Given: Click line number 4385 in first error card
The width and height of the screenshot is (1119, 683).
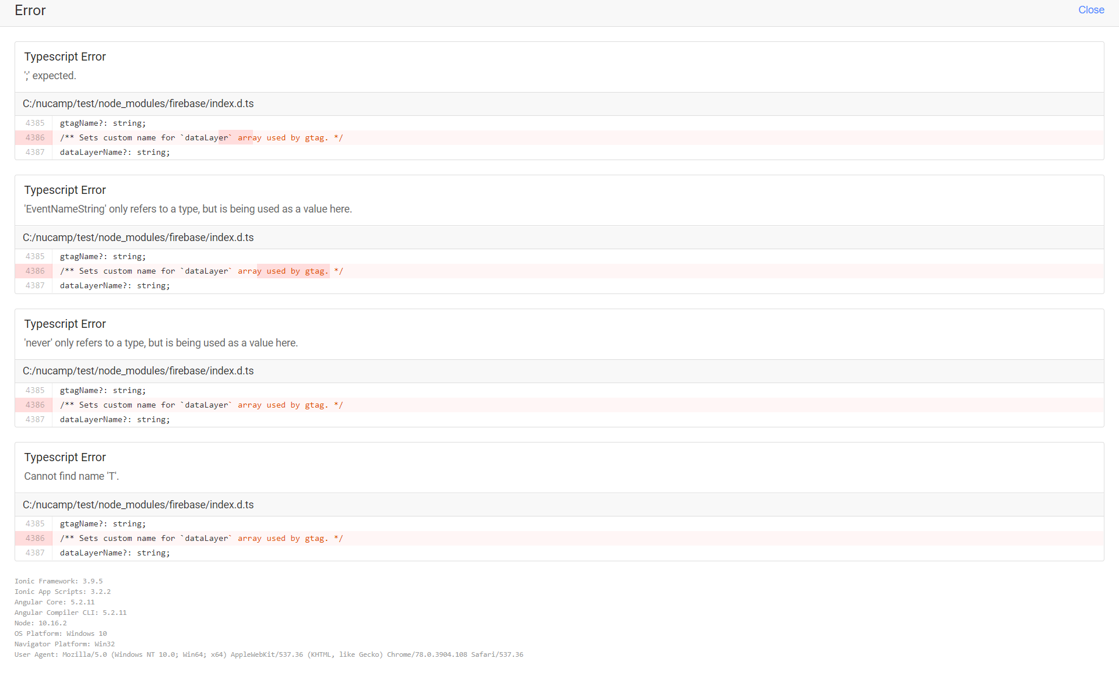Looking at the screenshot, I should pyautogui.click(x=34, y=123).
